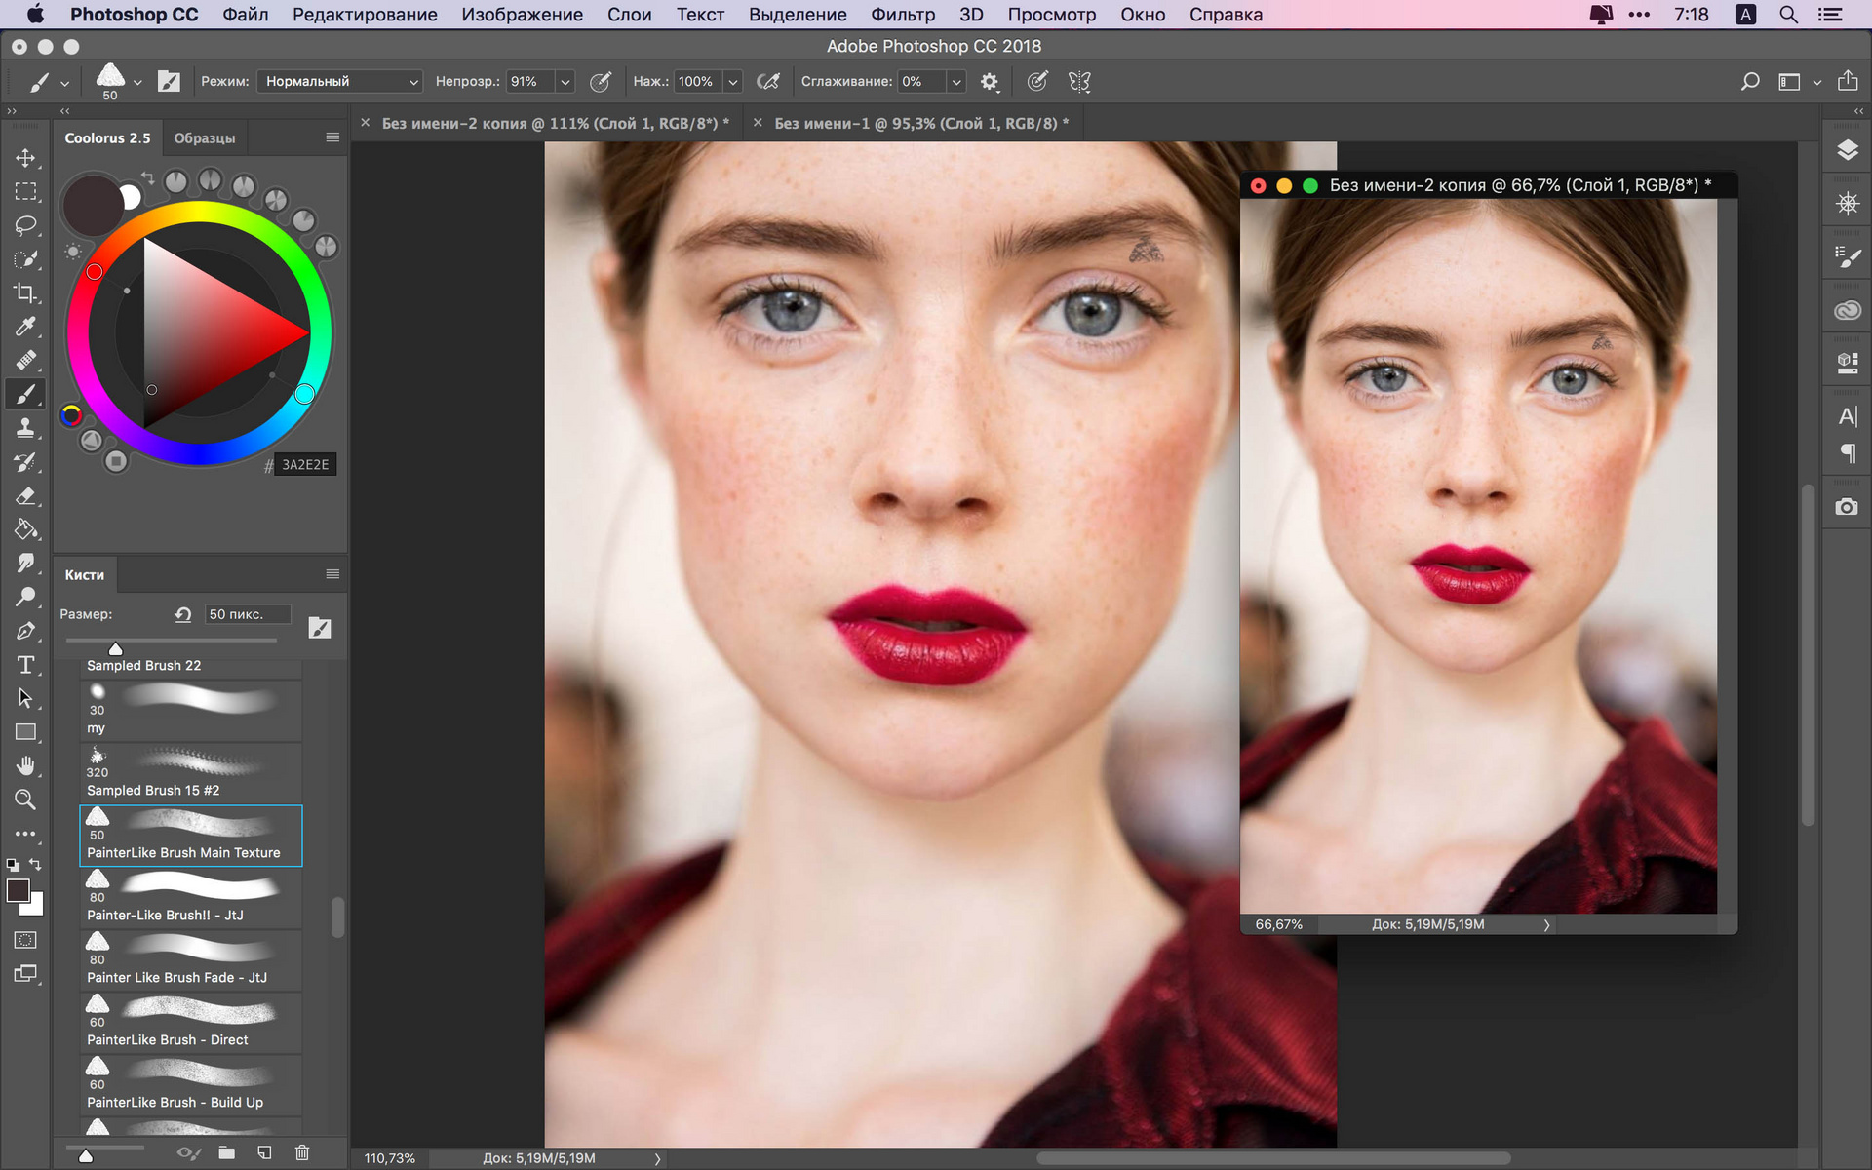Select the Rectangular Marquee tool
The image size is (1872, 1170).
[26, 192]
